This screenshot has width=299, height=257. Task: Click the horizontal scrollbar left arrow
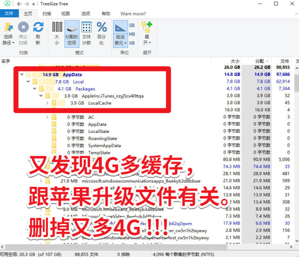[x=2, y=247]
